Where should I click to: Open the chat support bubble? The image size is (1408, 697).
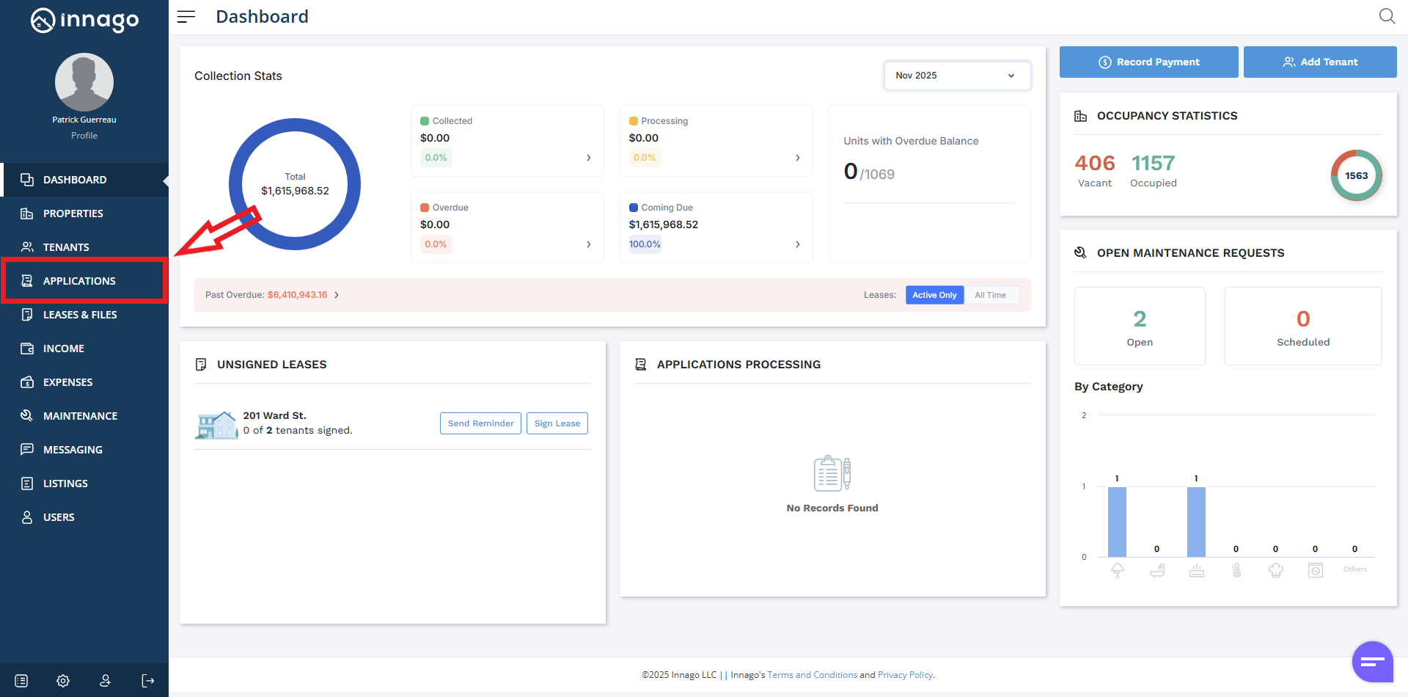coord(1372,662)
